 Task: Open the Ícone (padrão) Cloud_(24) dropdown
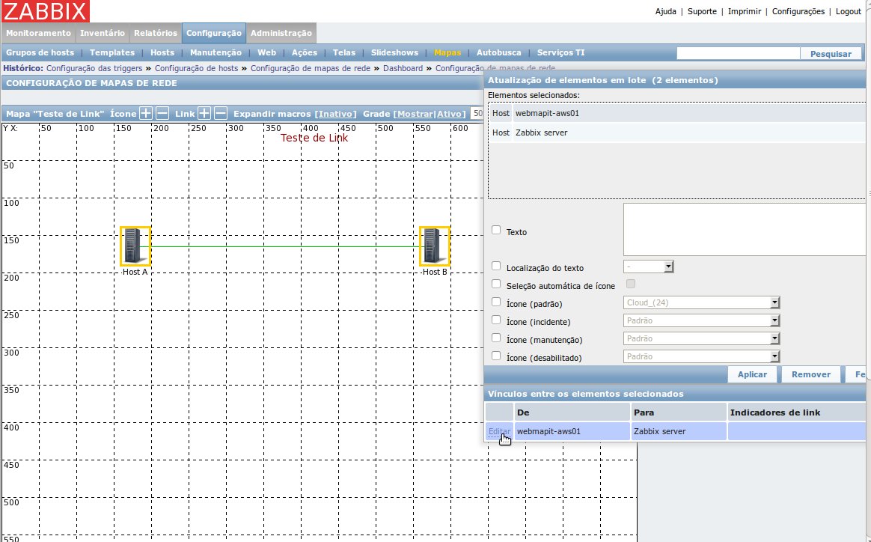click(702, 302)
